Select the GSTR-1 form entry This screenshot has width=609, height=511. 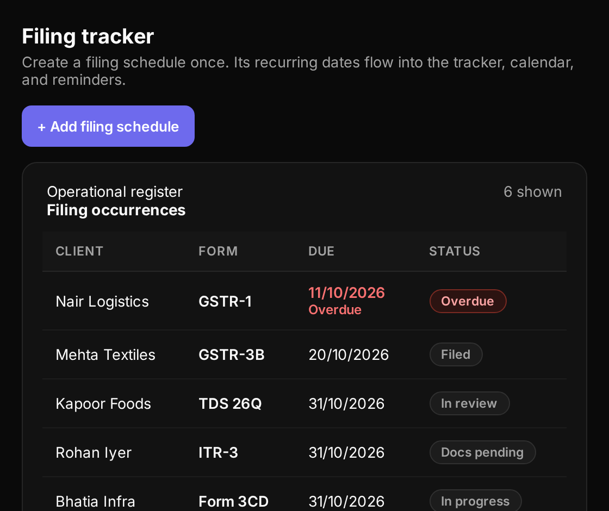point(225,301)
